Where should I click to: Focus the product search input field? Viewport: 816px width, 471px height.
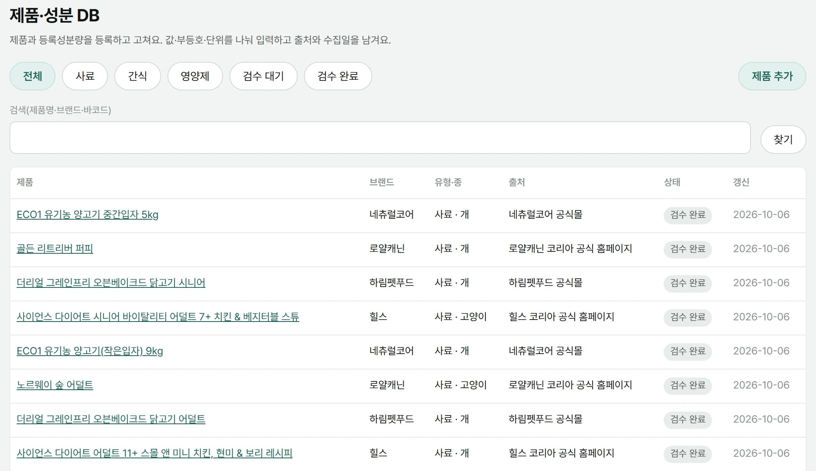click(x=380, y=138)
